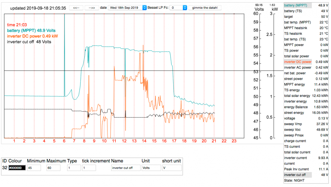
Task: Click hour 12 marker on time axis
Action: (124, 141)
